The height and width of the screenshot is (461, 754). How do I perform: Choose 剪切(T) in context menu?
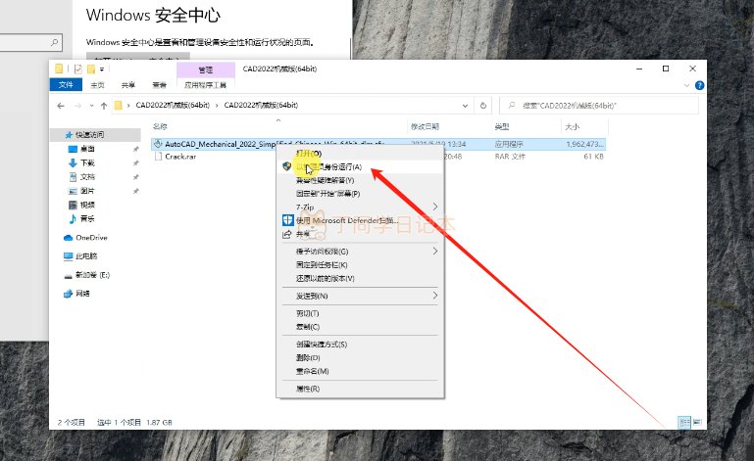(360, 313)
